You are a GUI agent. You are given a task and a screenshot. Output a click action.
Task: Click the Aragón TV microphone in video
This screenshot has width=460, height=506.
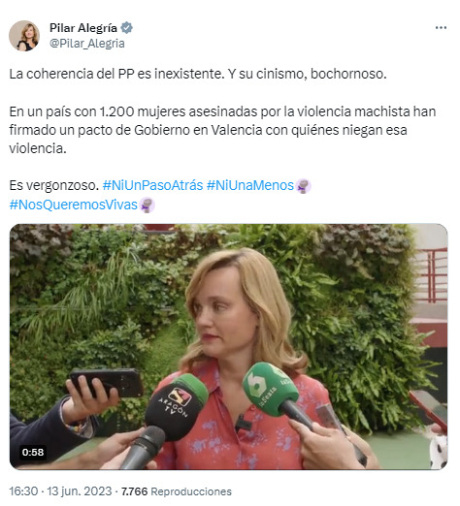point(176,406)
